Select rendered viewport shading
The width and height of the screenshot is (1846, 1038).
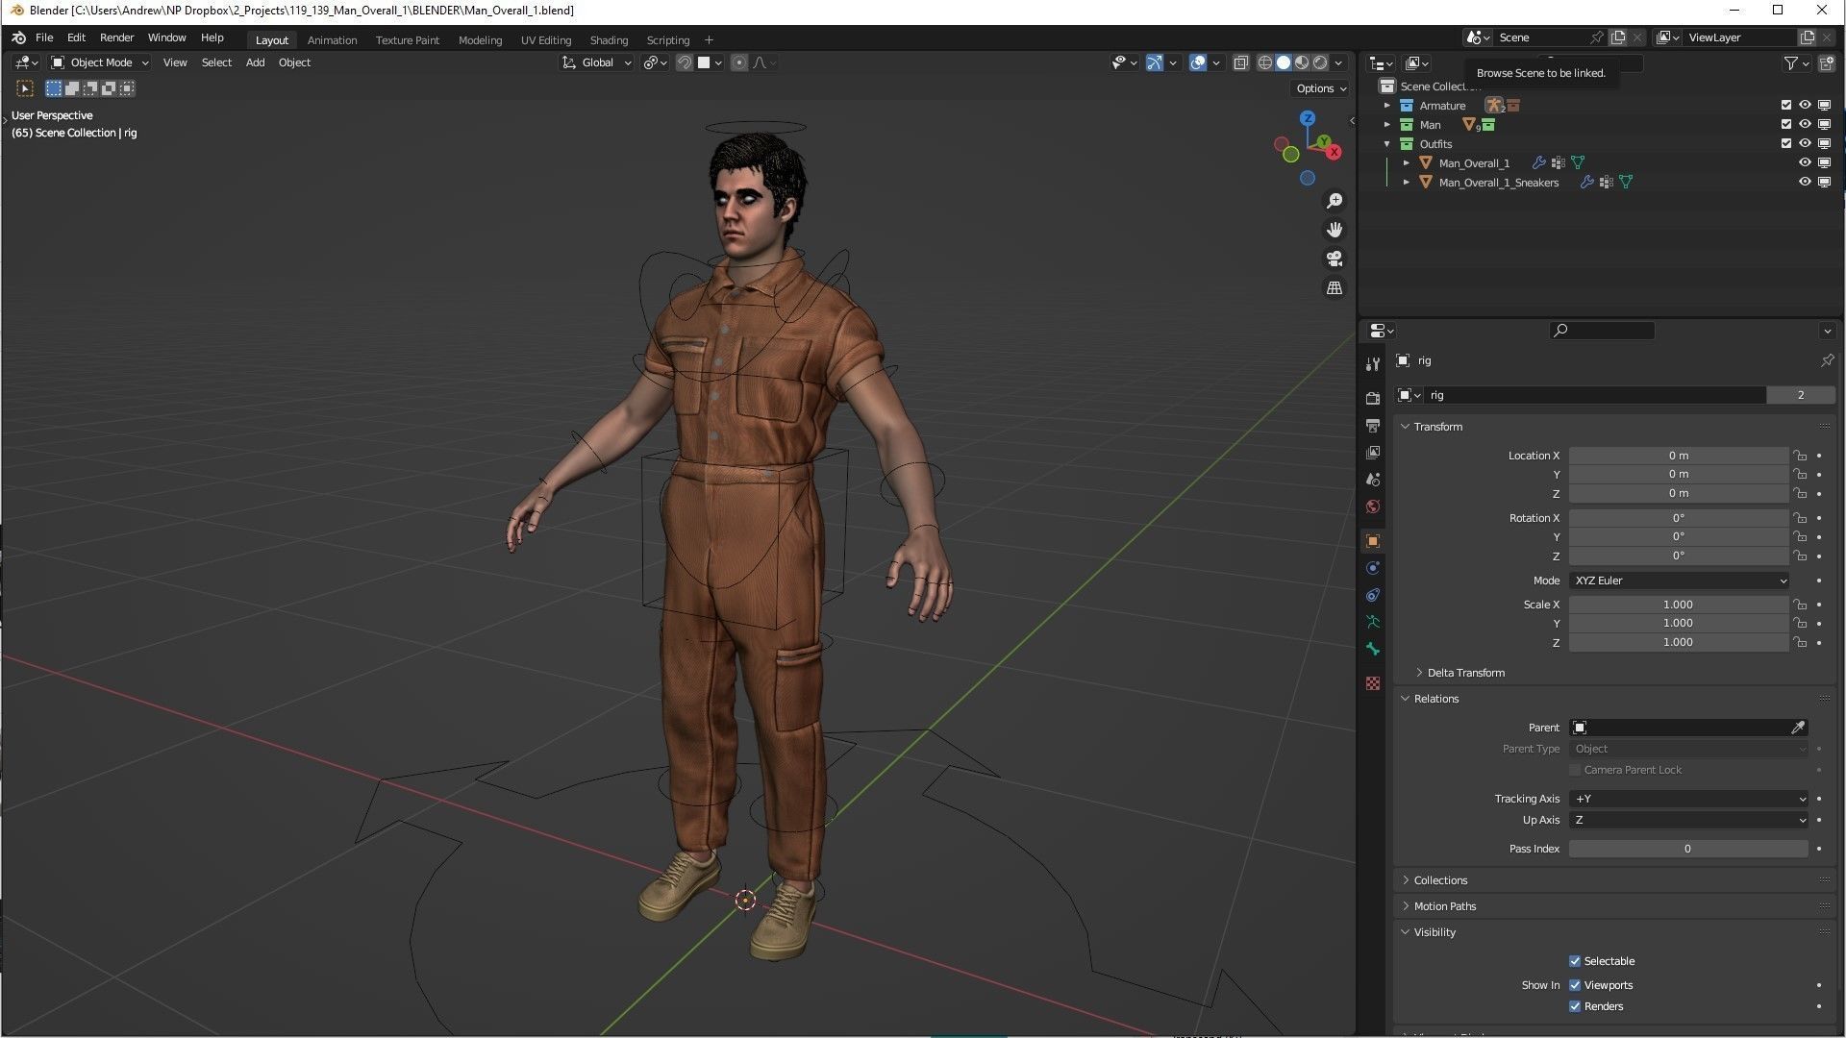coord(1320,62)
